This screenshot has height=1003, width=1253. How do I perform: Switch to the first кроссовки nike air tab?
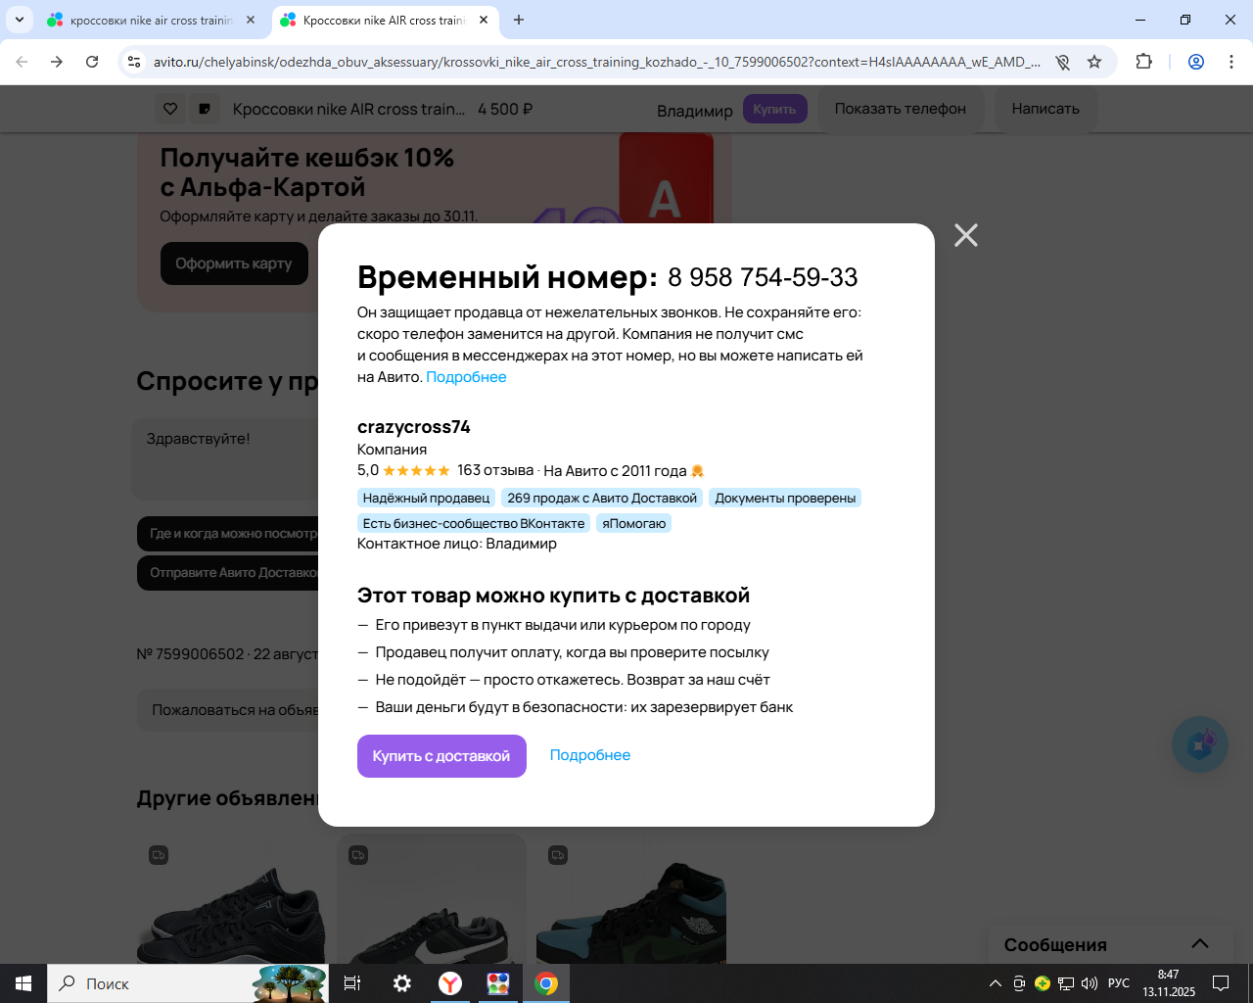152,20
